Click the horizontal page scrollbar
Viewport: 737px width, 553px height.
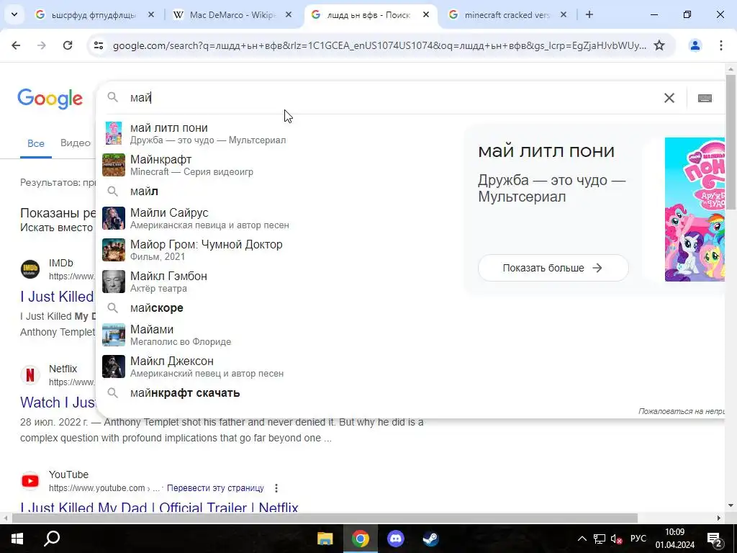coord(325,518)
